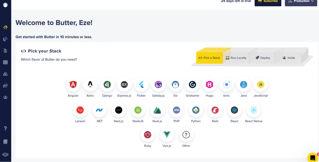This screenshot has height=162, width=319.
Task: Open the Home icon in sidebar
Action: tap(5, 27)
